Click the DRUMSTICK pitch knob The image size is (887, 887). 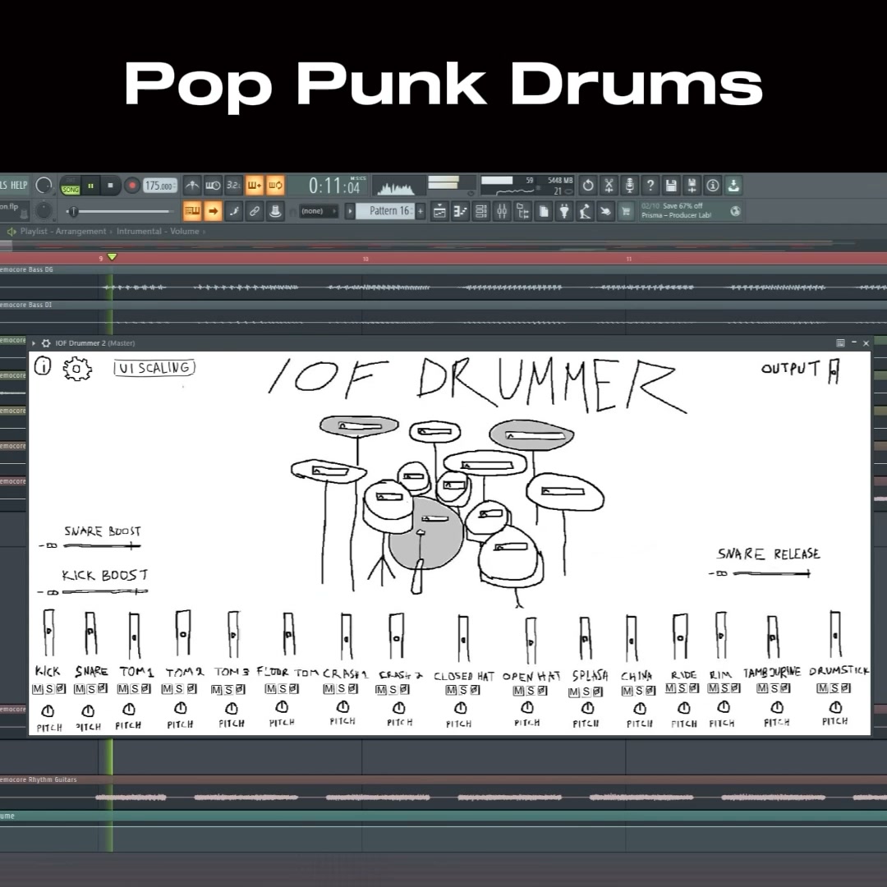click(x=835, y=707)
